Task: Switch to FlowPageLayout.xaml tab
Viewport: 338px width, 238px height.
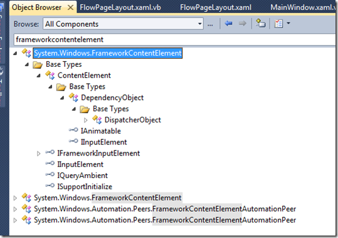Action: [x=216, y=7]
